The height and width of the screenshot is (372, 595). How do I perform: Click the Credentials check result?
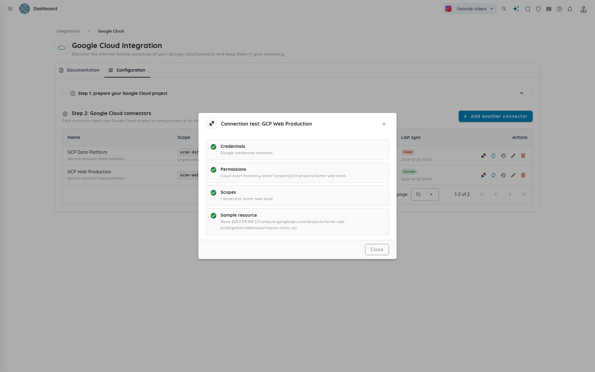297,150
